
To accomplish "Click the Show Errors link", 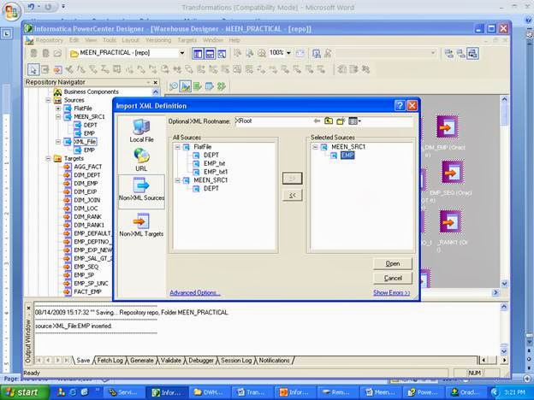I will click(392, 292).
